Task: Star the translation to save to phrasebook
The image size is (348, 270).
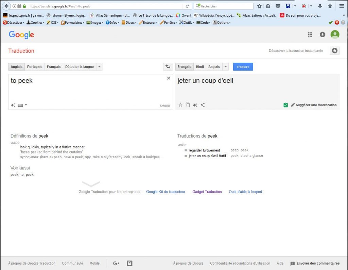Action: point(180,105)
